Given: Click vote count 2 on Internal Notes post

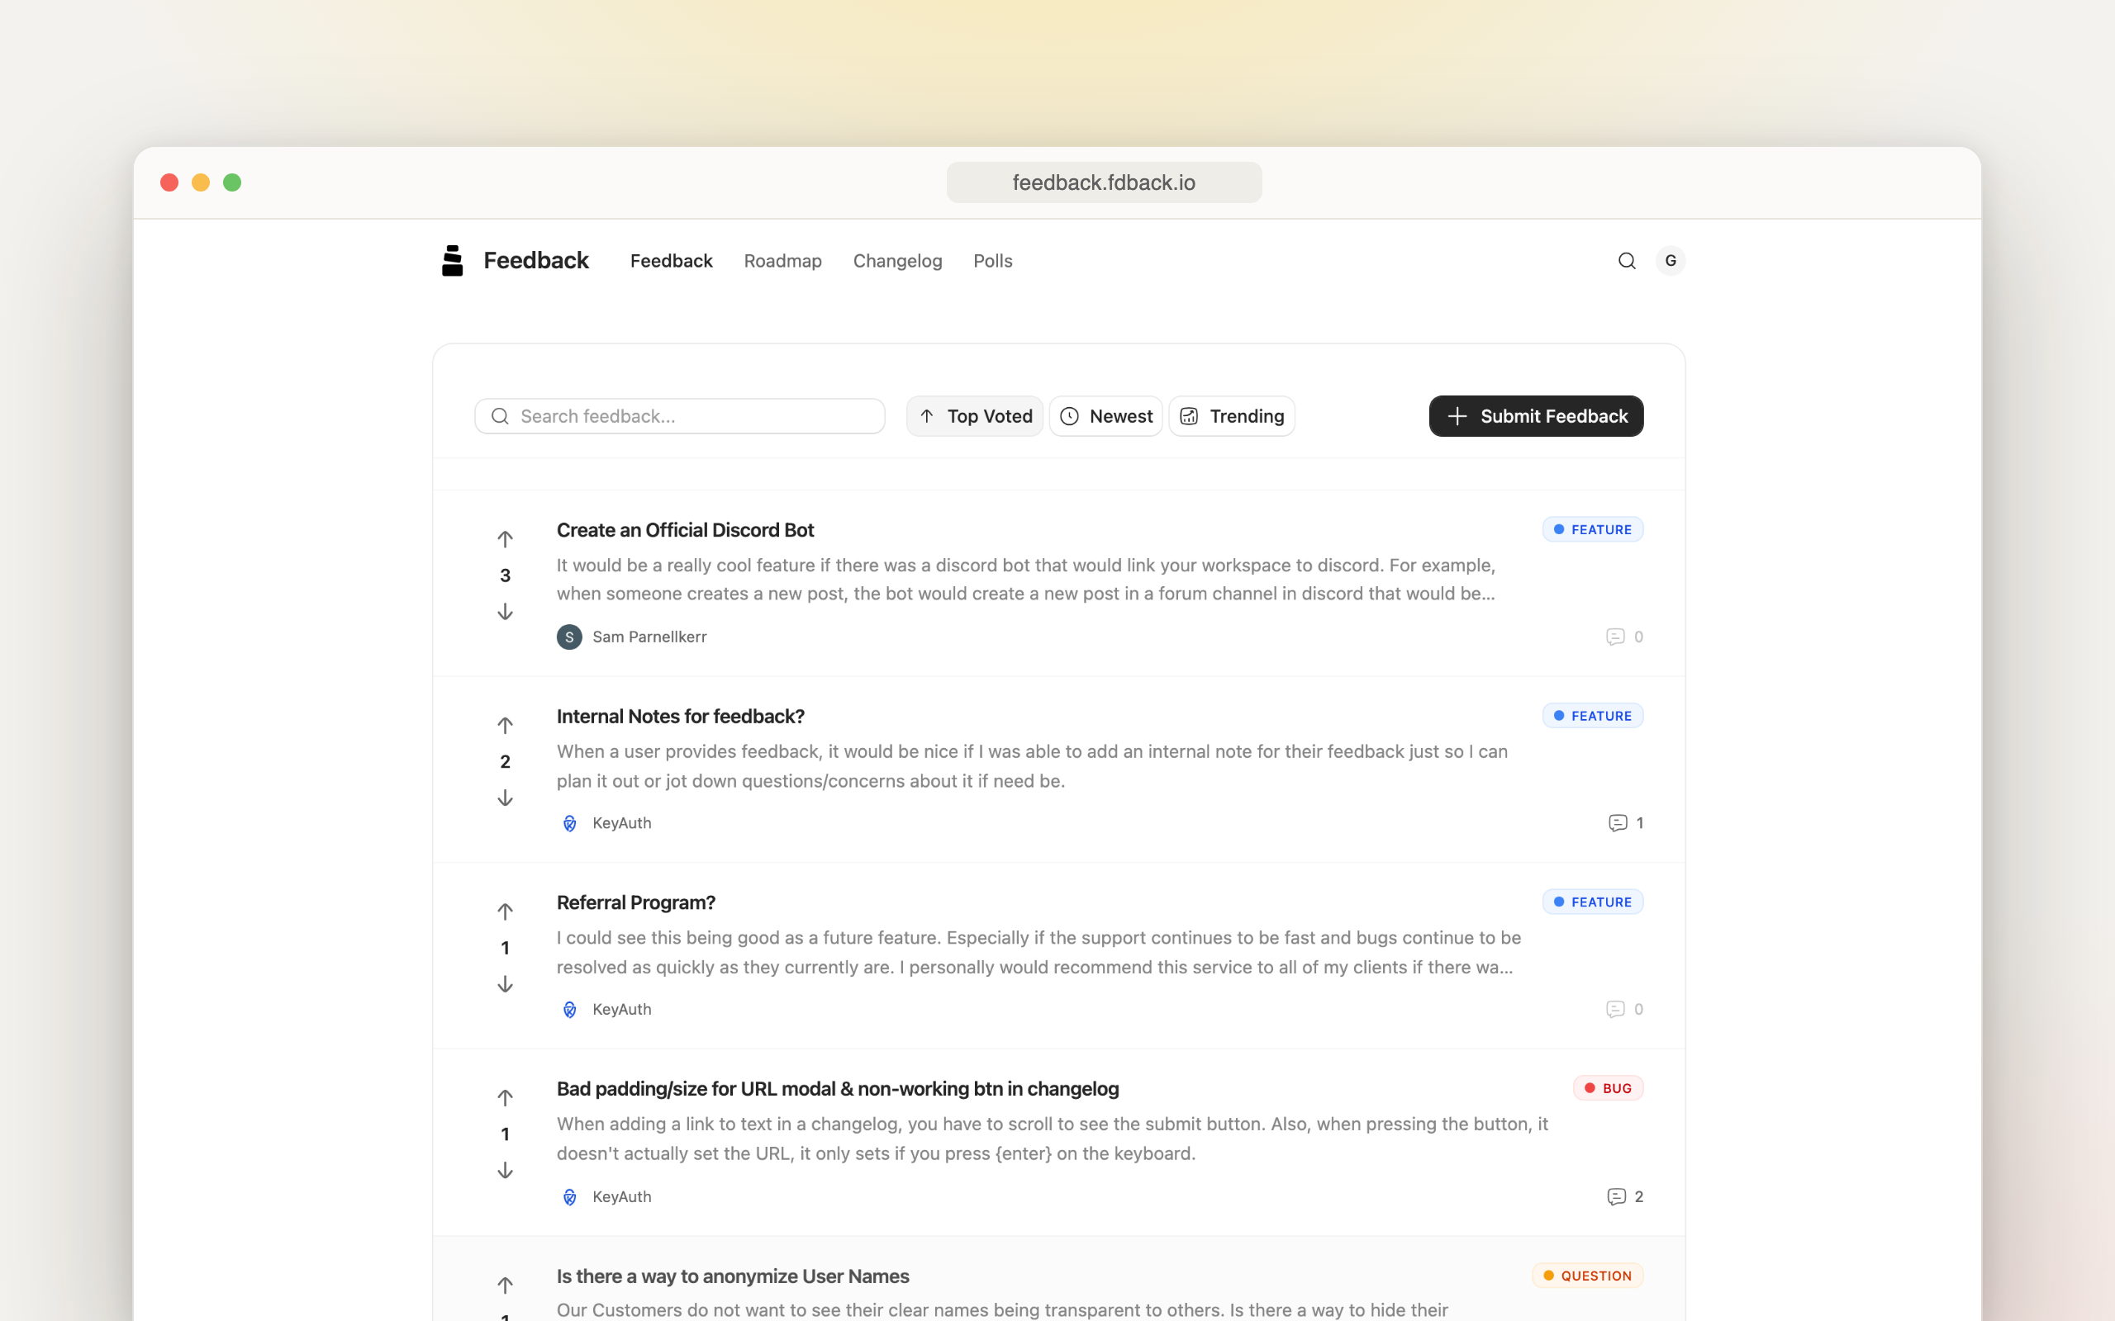Looking at the screenshot, I should pyautogui.click(x=505, y=761).
